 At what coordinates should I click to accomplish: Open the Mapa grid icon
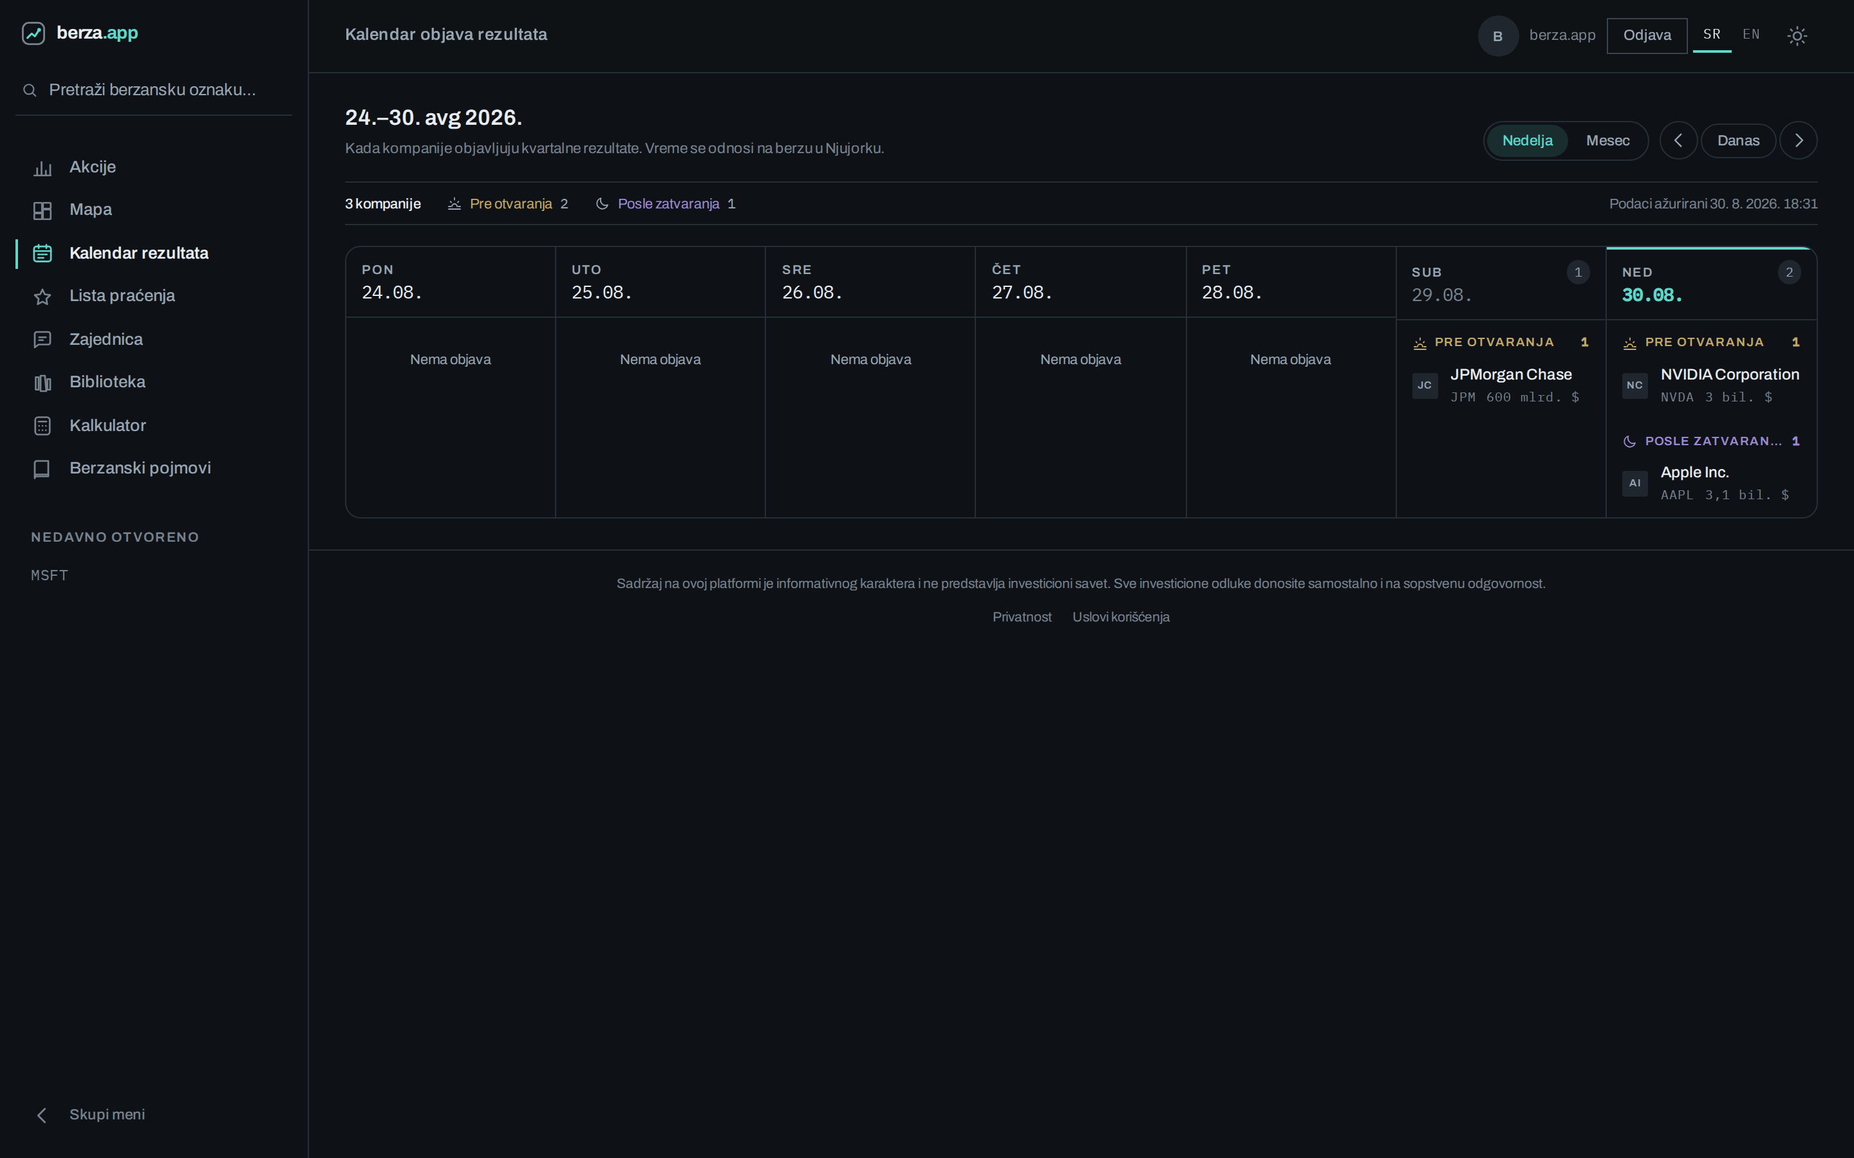tap(42, 210)
